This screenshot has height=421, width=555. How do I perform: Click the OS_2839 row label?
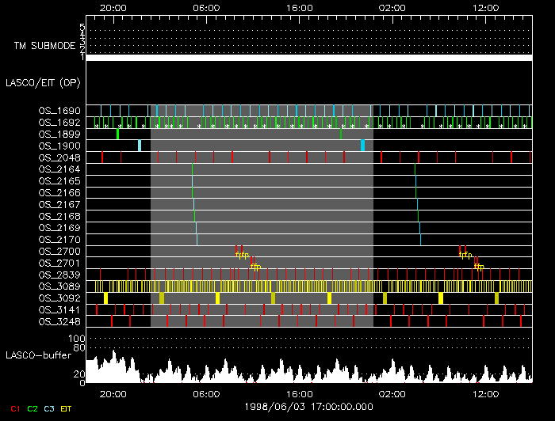[x=59, y=275]
